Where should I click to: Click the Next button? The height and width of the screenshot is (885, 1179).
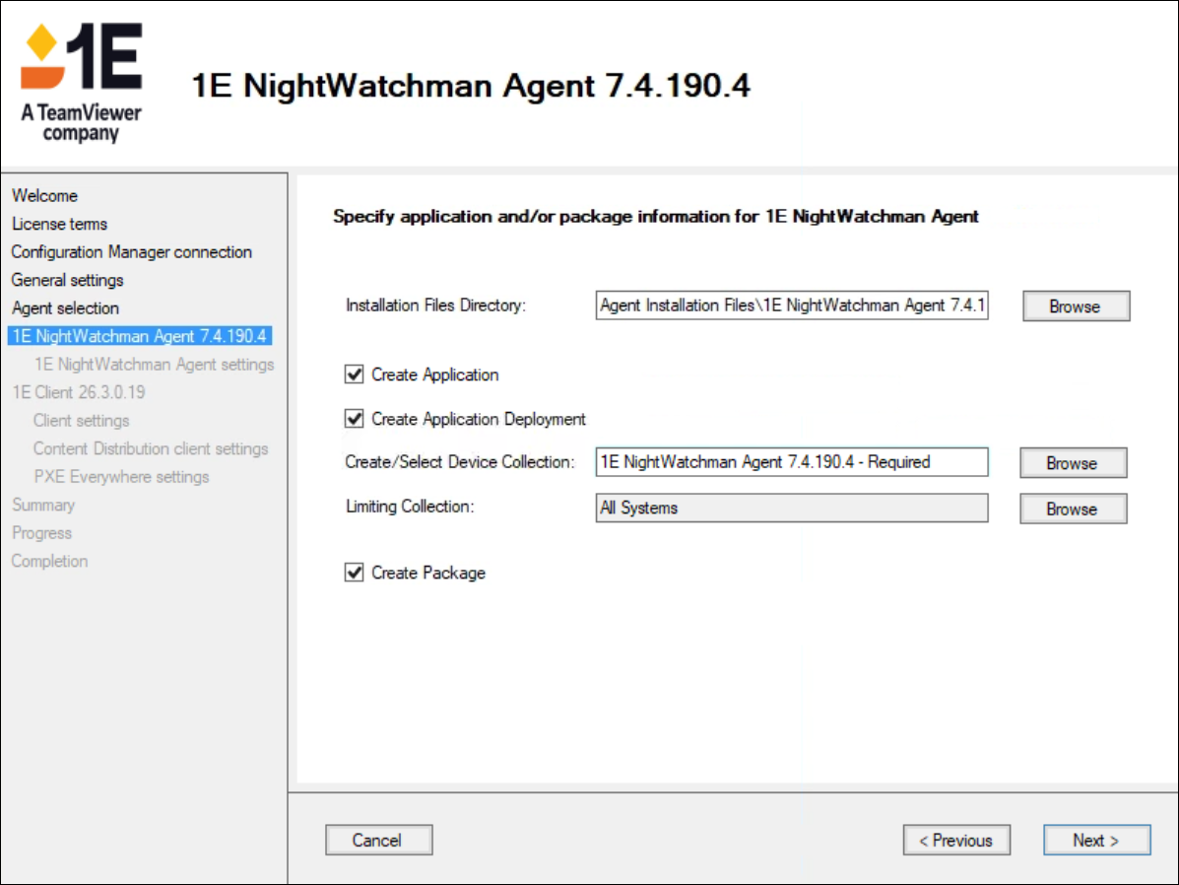coord(1096,841)
